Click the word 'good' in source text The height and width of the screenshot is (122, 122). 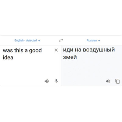[35, 51]
